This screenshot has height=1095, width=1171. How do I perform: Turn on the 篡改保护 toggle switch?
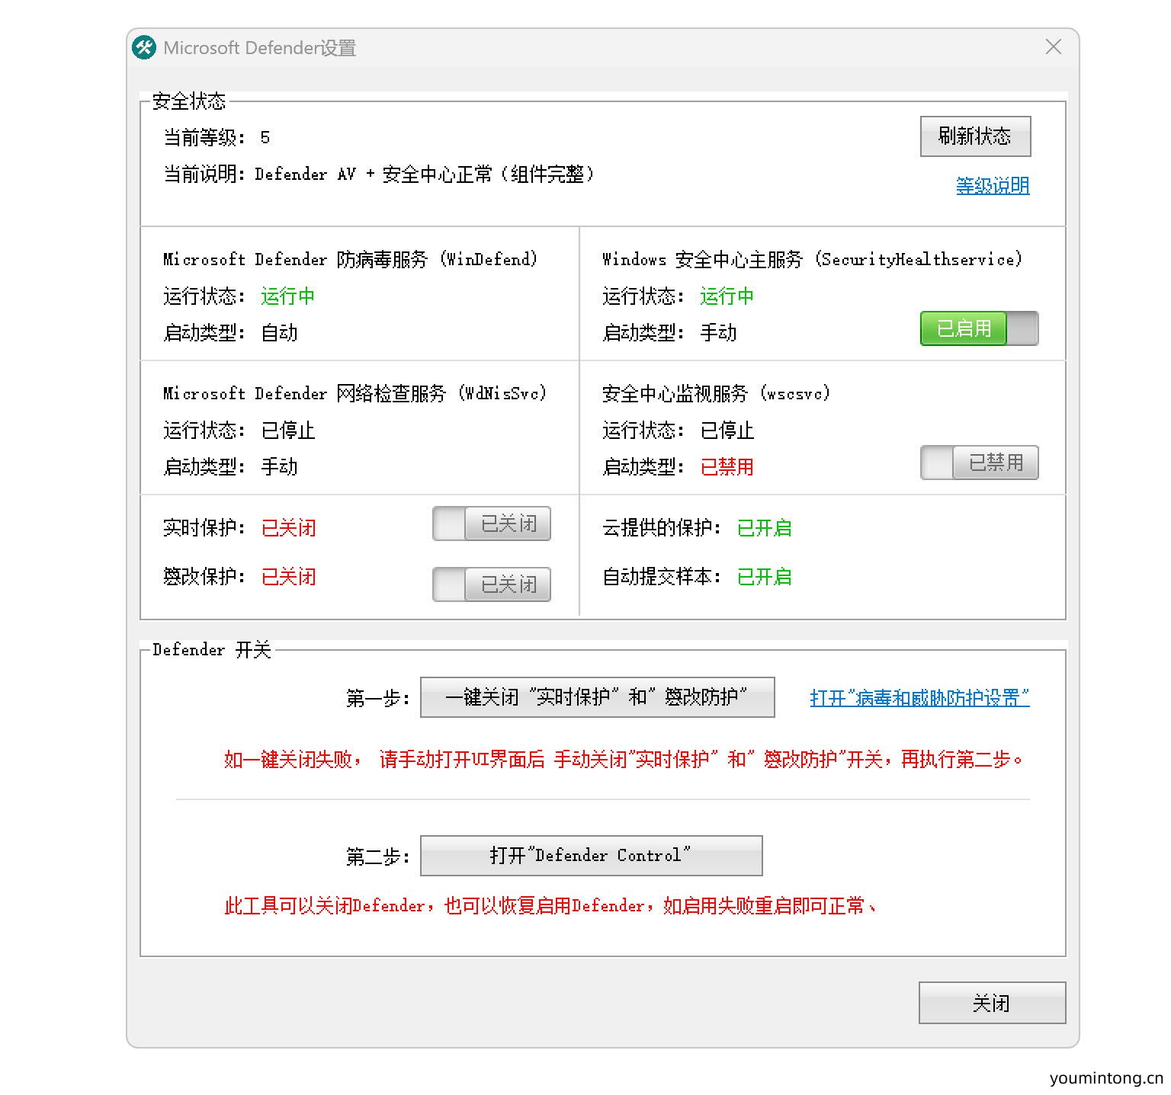pos(491,584)
